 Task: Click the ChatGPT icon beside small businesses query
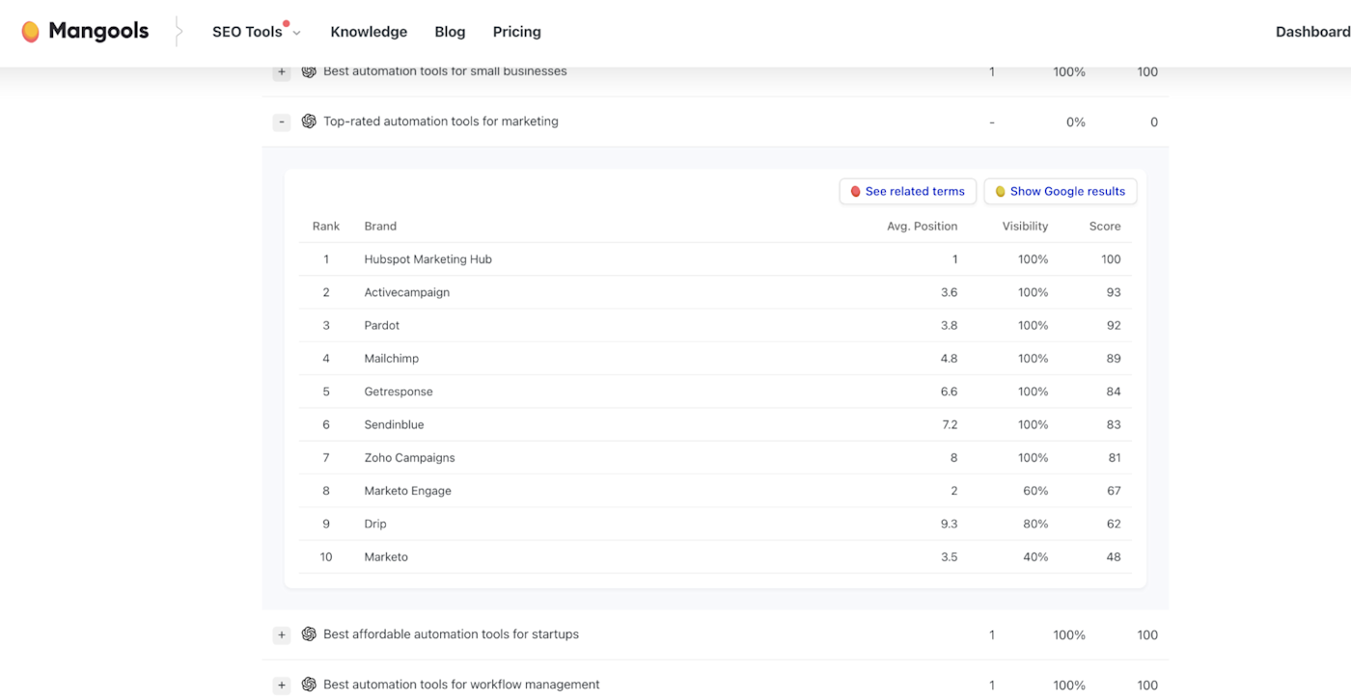click(x=309, y=71)
